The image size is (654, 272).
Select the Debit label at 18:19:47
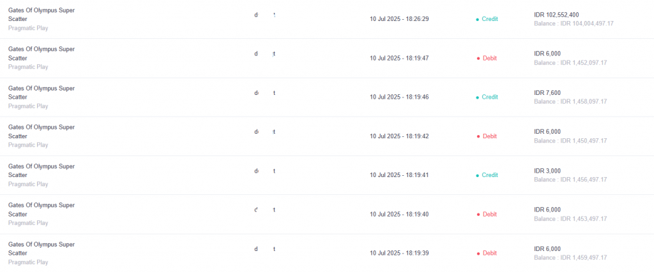490,58
